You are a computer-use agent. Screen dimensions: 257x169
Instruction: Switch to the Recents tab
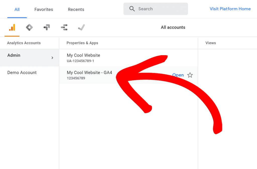click(76, 9)
